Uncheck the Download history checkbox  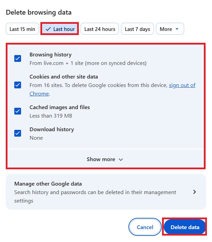[18, 133]
